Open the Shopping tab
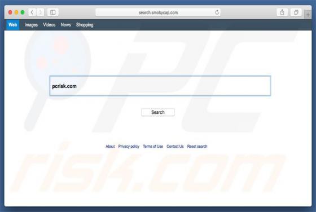This screenshot has height=212, width=316. click(x=85, y=25)
